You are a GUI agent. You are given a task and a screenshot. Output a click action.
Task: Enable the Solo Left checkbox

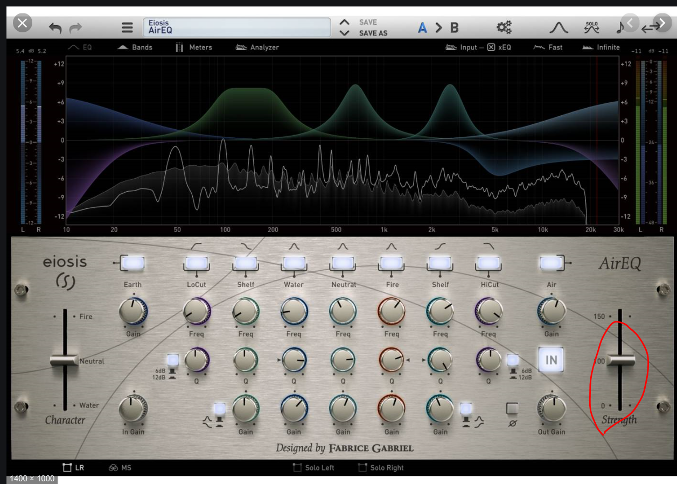[x=297, y=467]
